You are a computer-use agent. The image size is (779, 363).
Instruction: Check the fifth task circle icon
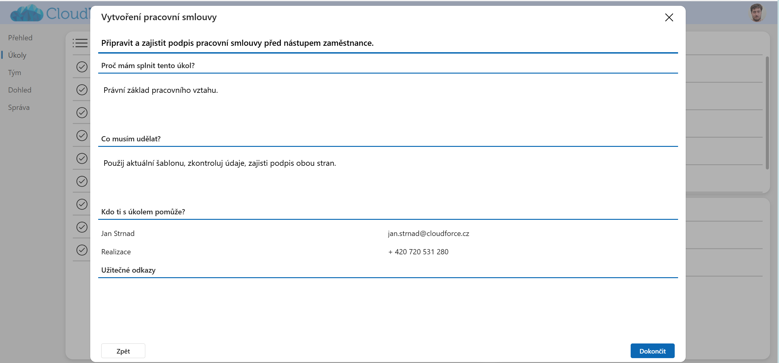click(82, 158)
